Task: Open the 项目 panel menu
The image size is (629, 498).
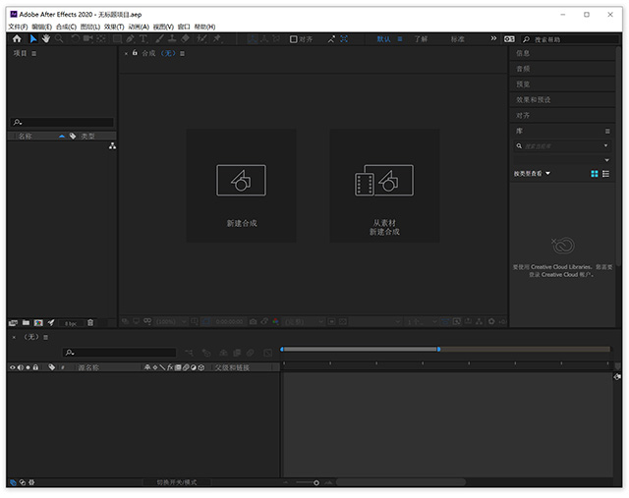Action: 34,53
